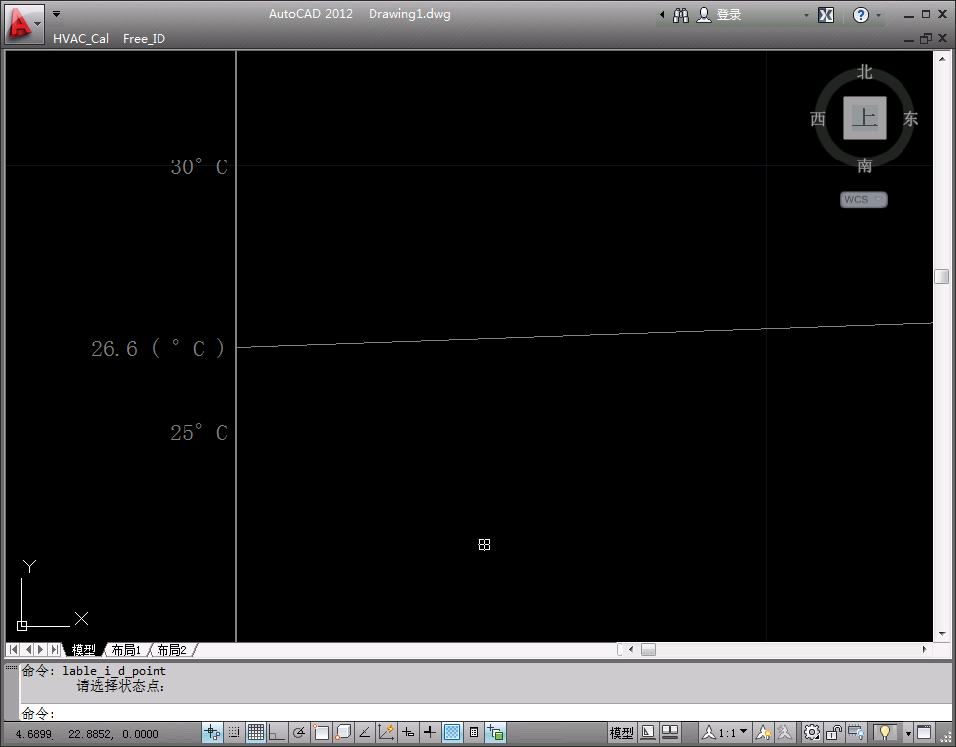
Task: Open the AutoCAD application menu logo
Action: coord(25,23)
